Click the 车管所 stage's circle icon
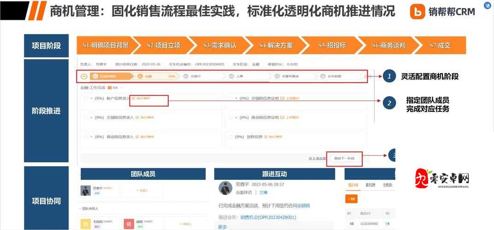This screenshot has height=230, width=494. 277,76
